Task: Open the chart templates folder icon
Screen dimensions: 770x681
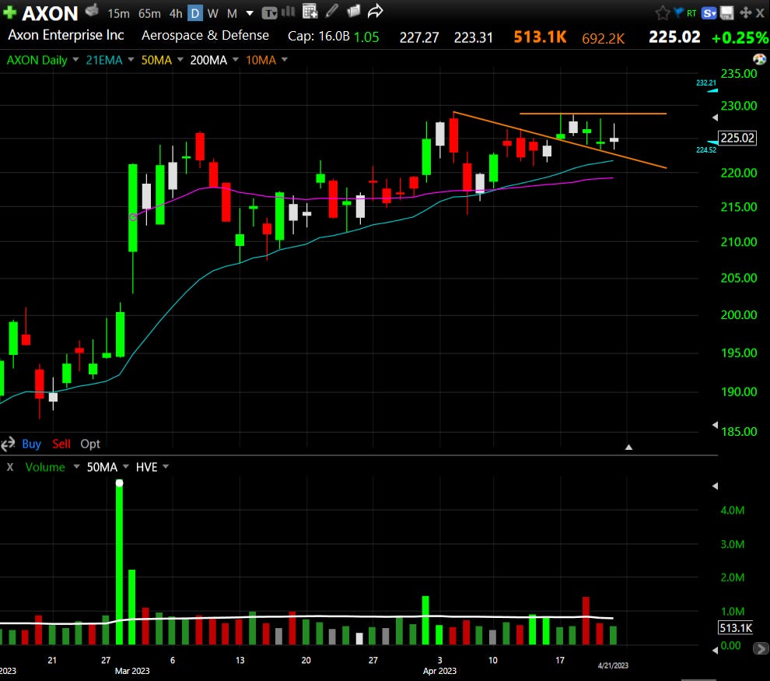Action: click(354, 11)
